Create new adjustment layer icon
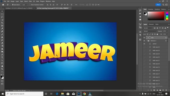Image resolution: width=170 pixels, height=96 pixels. tap(157, 90)
